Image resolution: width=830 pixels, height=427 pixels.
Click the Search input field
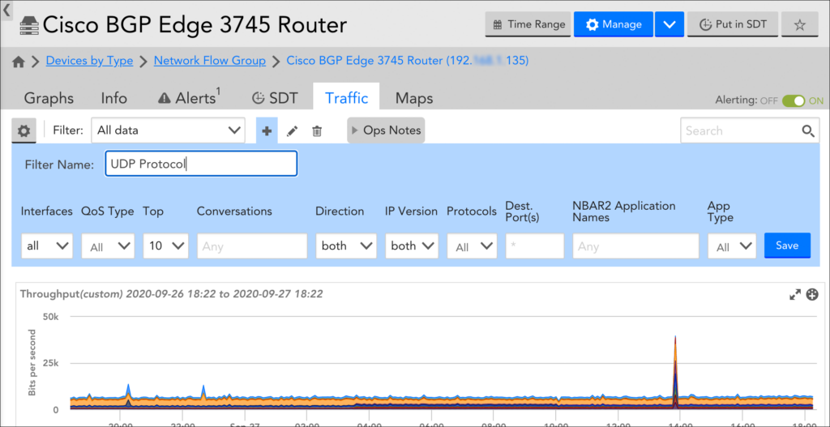(741, 130)
